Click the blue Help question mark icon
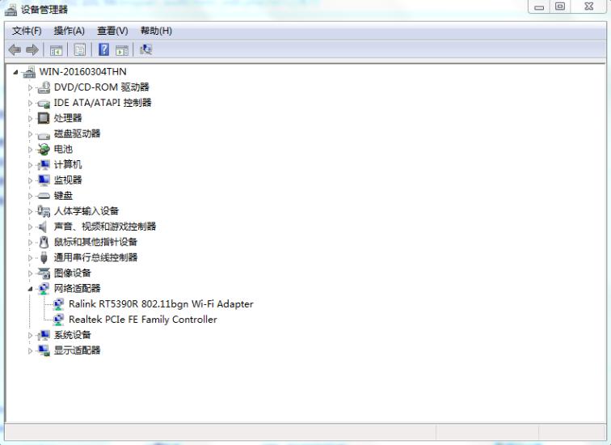The image size is (611, 445). (103, 49)
